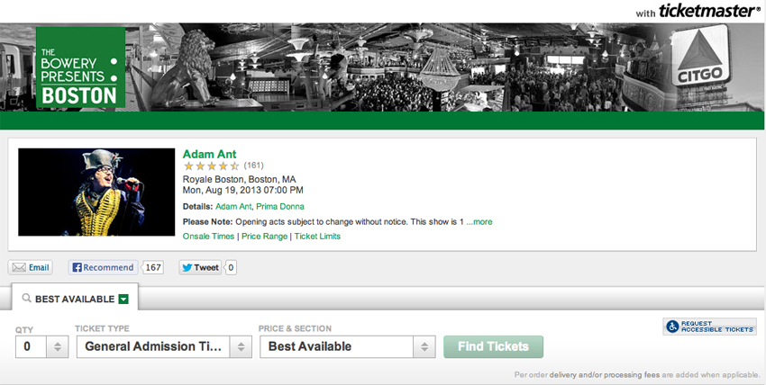
Task: Open the QTY quantity dropdown
Action: (x=42, y=346)
